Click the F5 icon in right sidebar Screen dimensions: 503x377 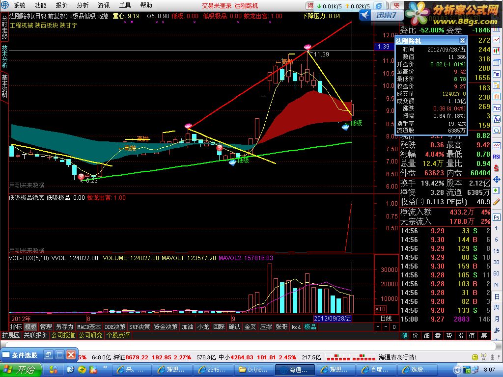coord(496,217)
